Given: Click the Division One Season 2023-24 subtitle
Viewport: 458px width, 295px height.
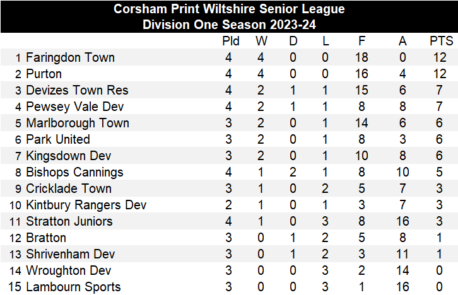Looking at the screenshot, I should pos(229,25).
